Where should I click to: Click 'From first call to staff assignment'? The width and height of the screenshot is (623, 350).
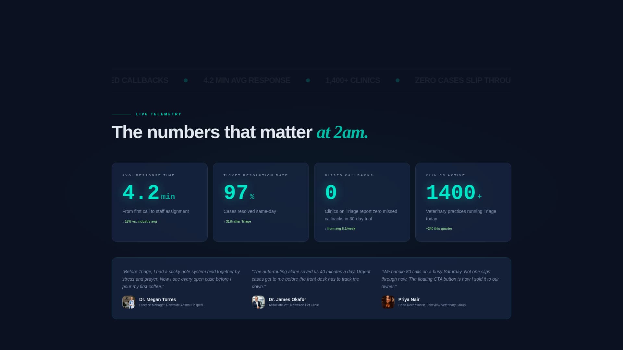(155, 211)
